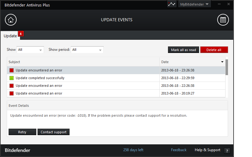Click the error code -1018 detail text

coord(98,115)
